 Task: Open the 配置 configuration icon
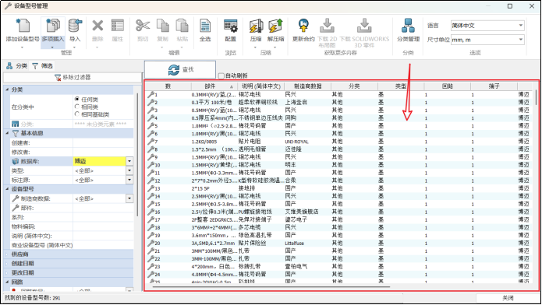231,26
